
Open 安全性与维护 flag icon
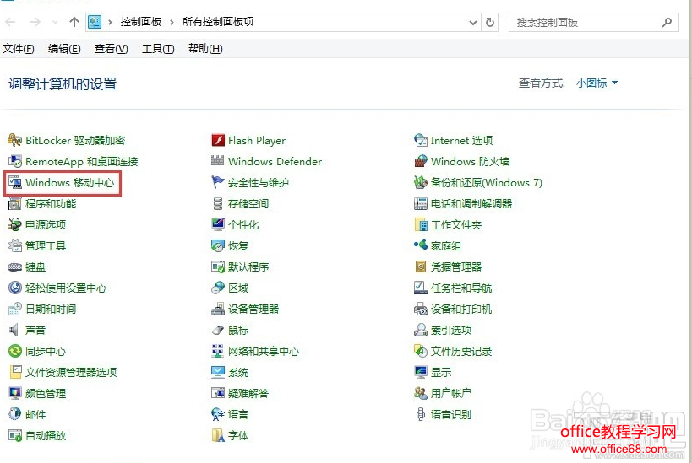(x=218, y=182)
